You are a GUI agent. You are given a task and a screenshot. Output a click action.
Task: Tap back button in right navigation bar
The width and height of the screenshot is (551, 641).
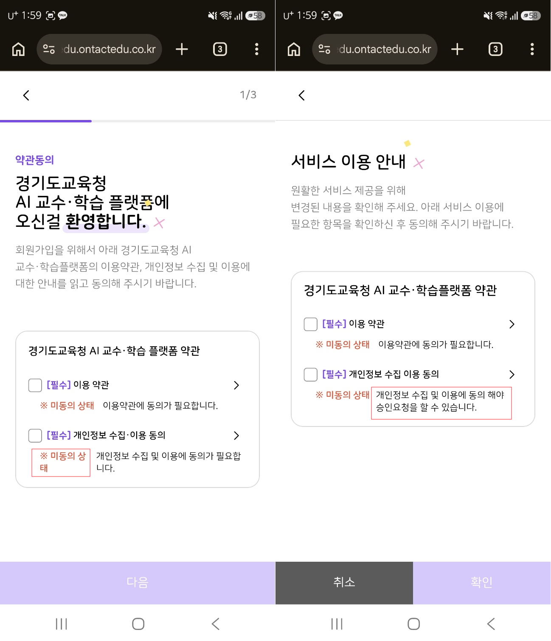point(491,624)
